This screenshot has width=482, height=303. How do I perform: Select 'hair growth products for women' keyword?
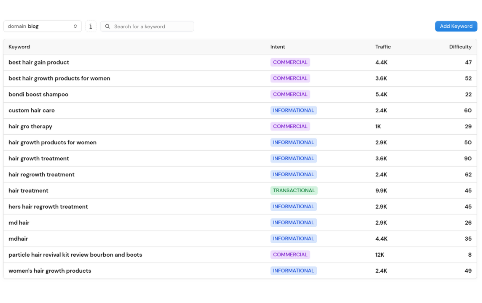point(53,142)
